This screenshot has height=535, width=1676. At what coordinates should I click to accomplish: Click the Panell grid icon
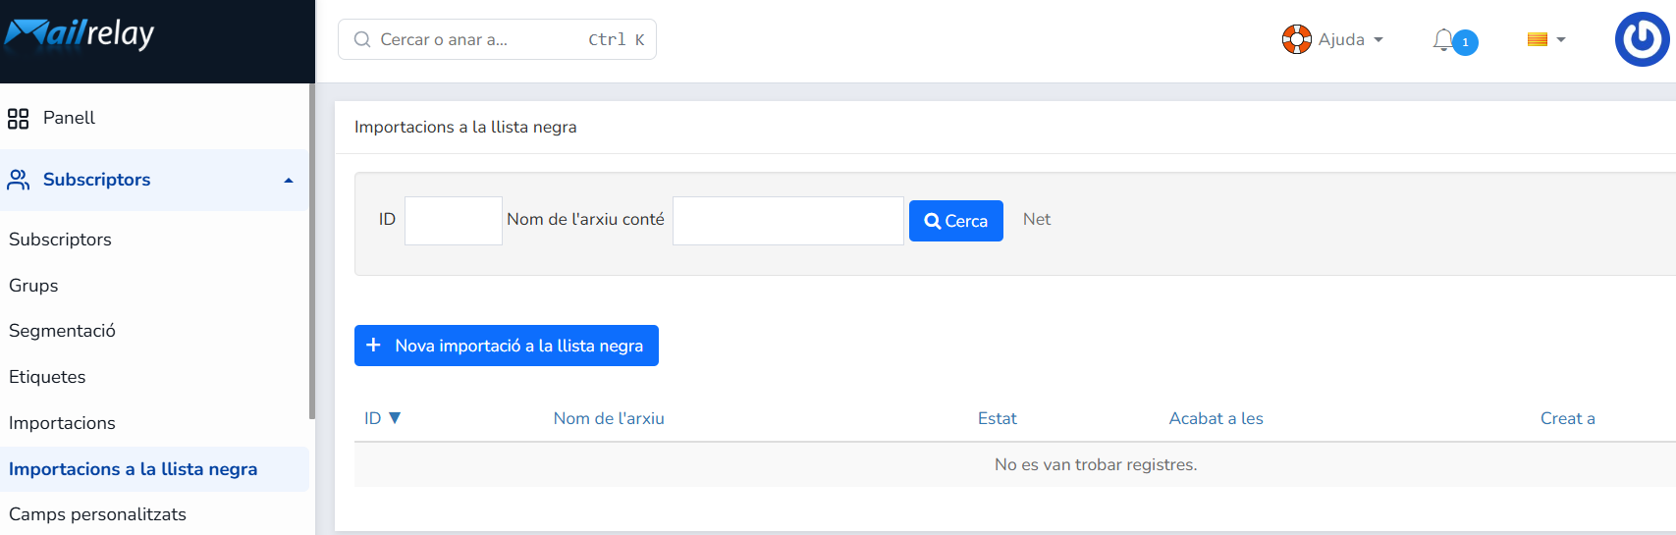(18, 119)
